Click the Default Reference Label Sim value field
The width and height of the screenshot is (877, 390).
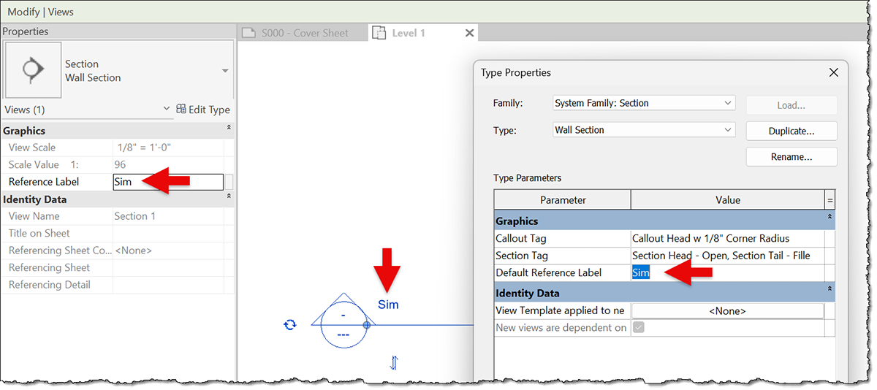728,272
